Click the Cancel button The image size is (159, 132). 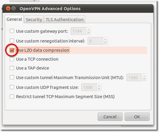point(110,117)
